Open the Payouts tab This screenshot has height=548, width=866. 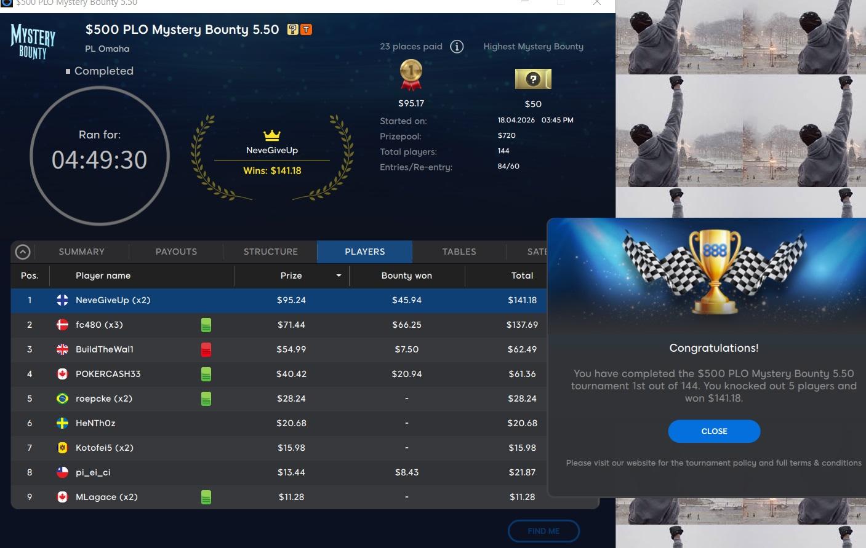tap(176, 252)
